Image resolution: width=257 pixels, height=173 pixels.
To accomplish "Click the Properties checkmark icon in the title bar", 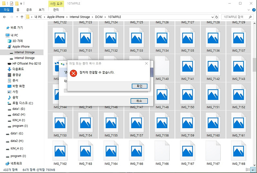I will [x=12, y=3].
